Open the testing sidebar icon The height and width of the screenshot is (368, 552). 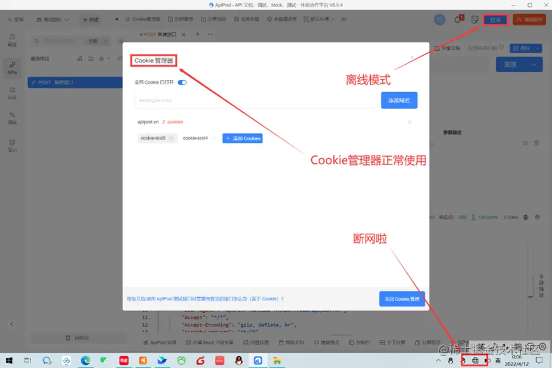click(12, 118)
